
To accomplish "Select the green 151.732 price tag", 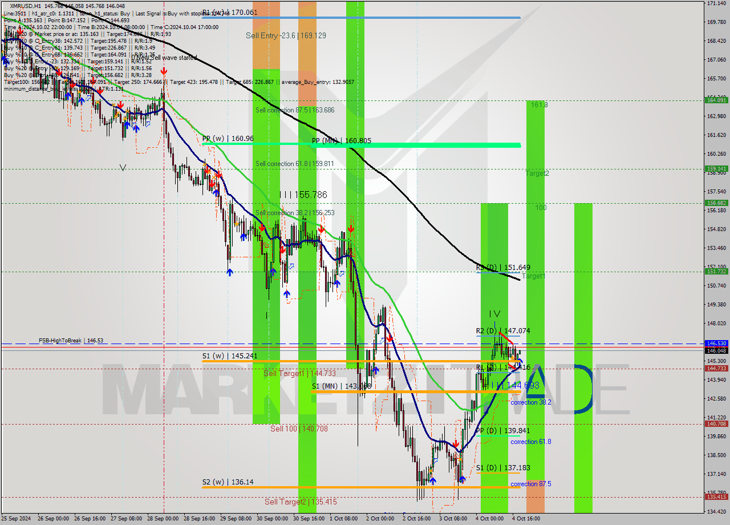I will [x=717, y=272].
